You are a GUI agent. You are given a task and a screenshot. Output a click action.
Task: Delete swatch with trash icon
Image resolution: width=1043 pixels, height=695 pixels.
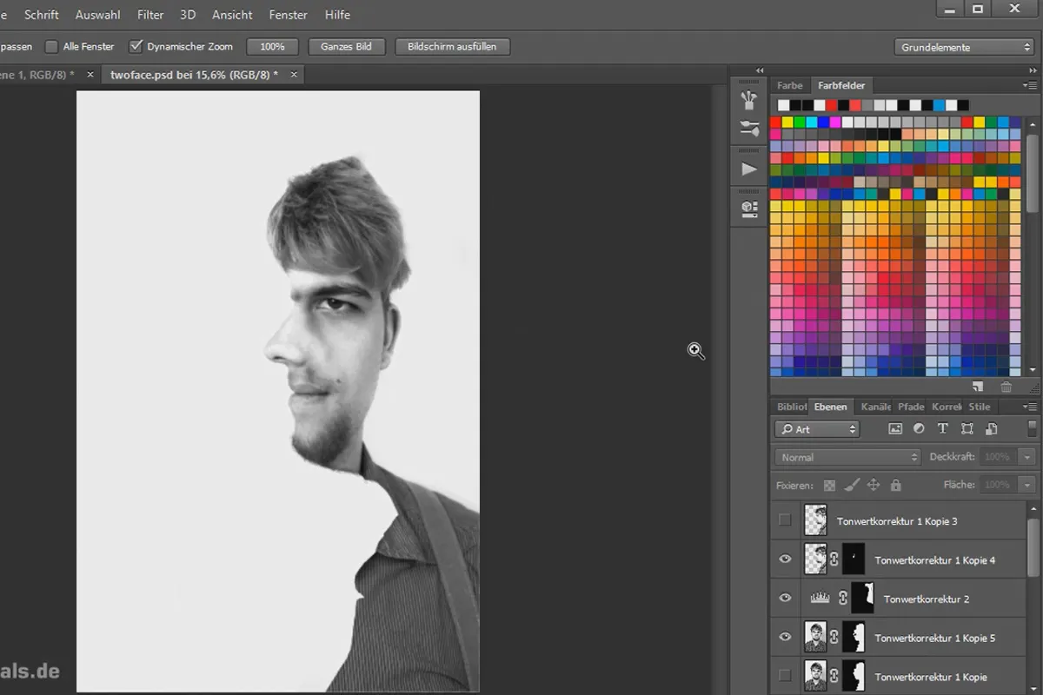pos(1006,387)
